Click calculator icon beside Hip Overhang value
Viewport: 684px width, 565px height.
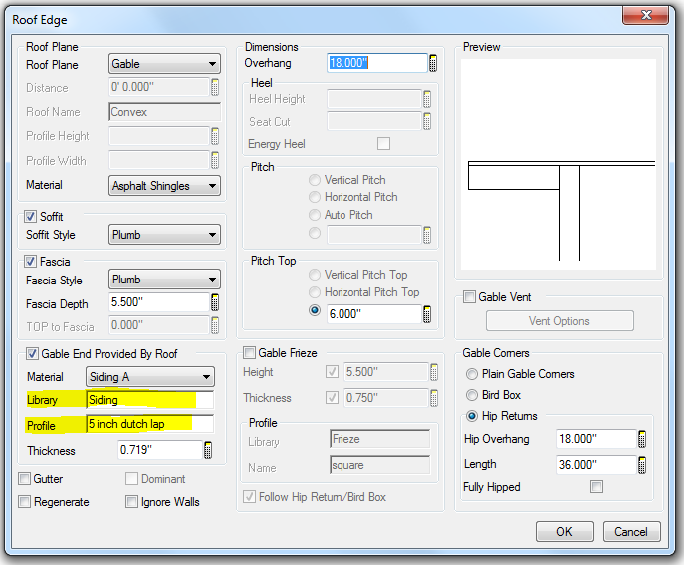642,439
